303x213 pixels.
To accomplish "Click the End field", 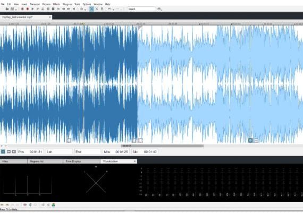I will [x=88, y=151].
